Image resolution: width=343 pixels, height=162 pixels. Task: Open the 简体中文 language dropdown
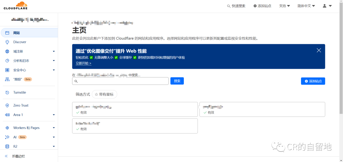pyautogui.click(x=306, y=6)
